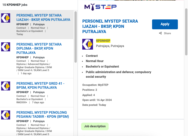Open PERSONEL MYSTEP GRED 41 job listing
Viewport: 188px width, 136px height.
[40, 85]
